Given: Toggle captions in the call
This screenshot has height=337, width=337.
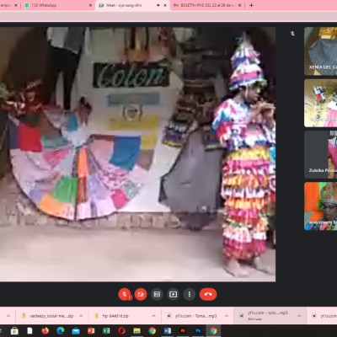Looking at the screenshot, I should point(157,294).
